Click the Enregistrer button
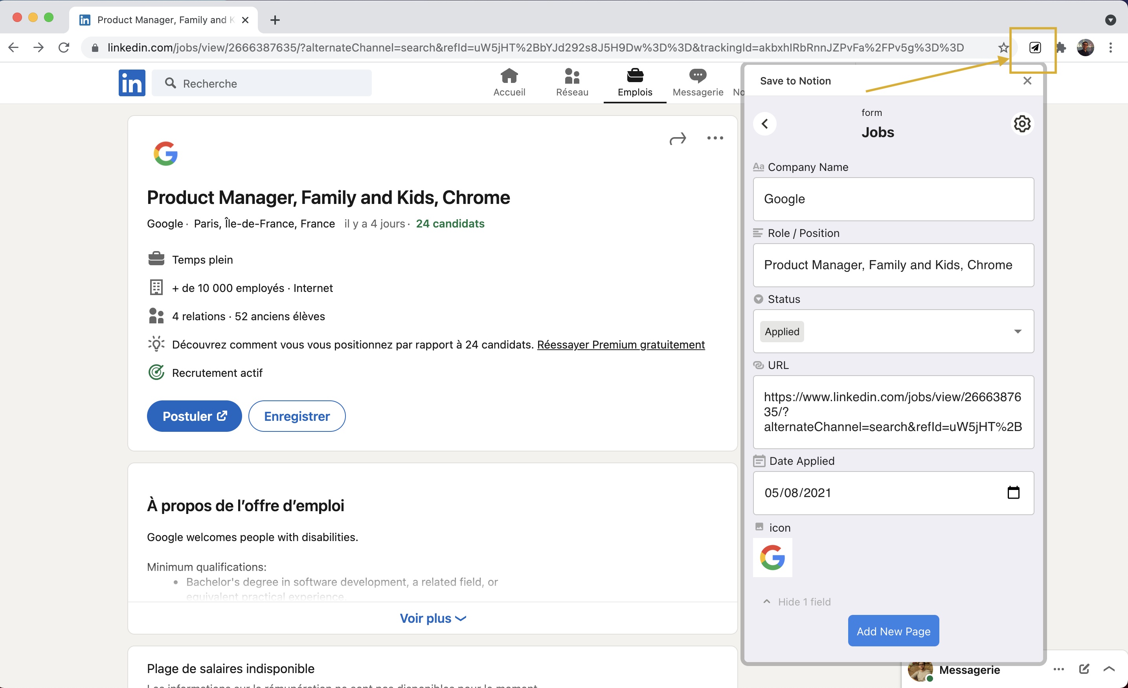The image size is (1128, 688). 297,416
